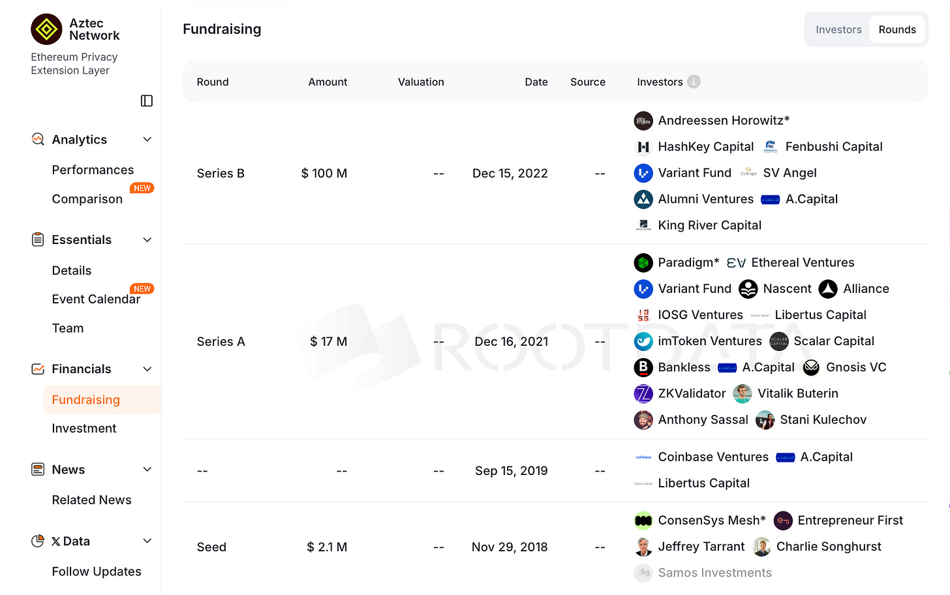The height and width of the screenshot is (595, 950).
Task: Click the HashKey Capital logo icon
Action: click(x=643, y=147)
